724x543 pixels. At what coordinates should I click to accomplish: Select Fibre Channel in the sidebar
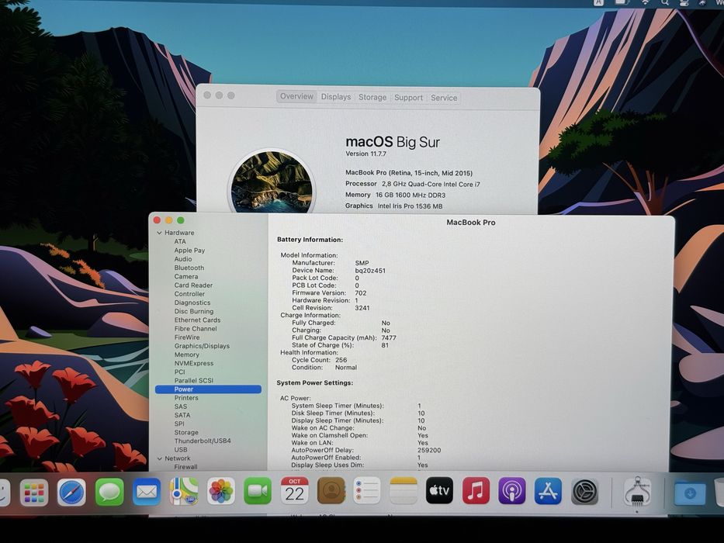point(196,329)
